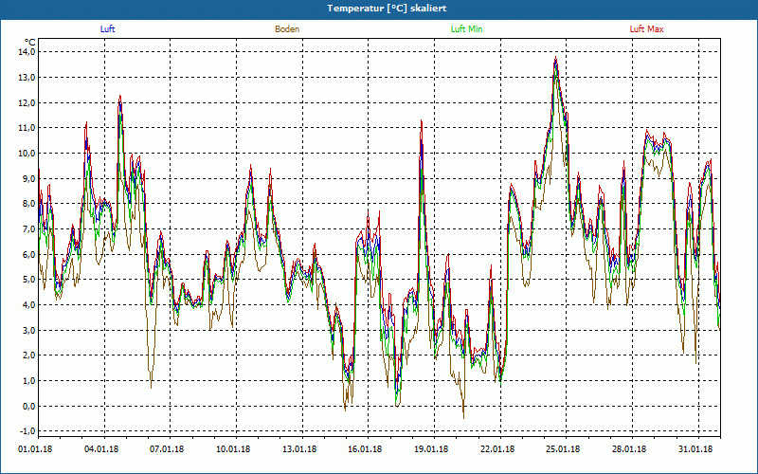Click the 10,0 y-axis value

click(27, 154)
